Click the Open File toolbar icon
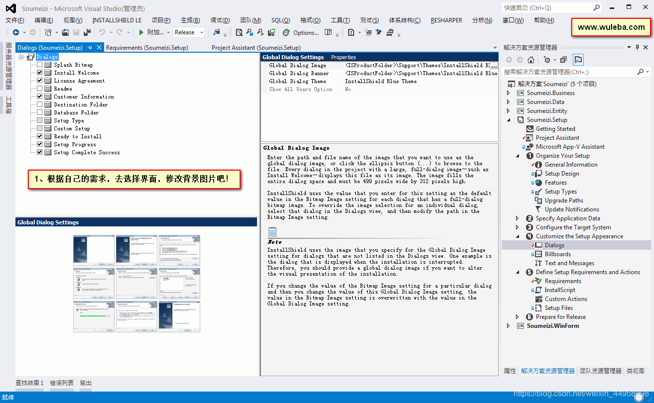This screenshot has height=403, width=654. coord(65,32)
